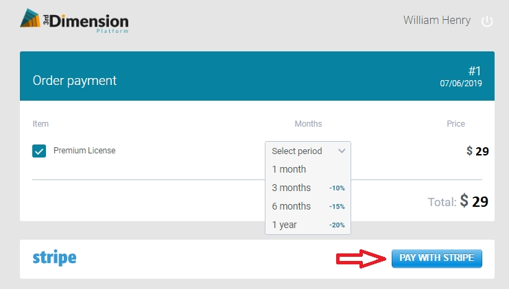Click the -15% discount badge
The image size is (509, 289).
pyautogui.click(x=336, y=206)
